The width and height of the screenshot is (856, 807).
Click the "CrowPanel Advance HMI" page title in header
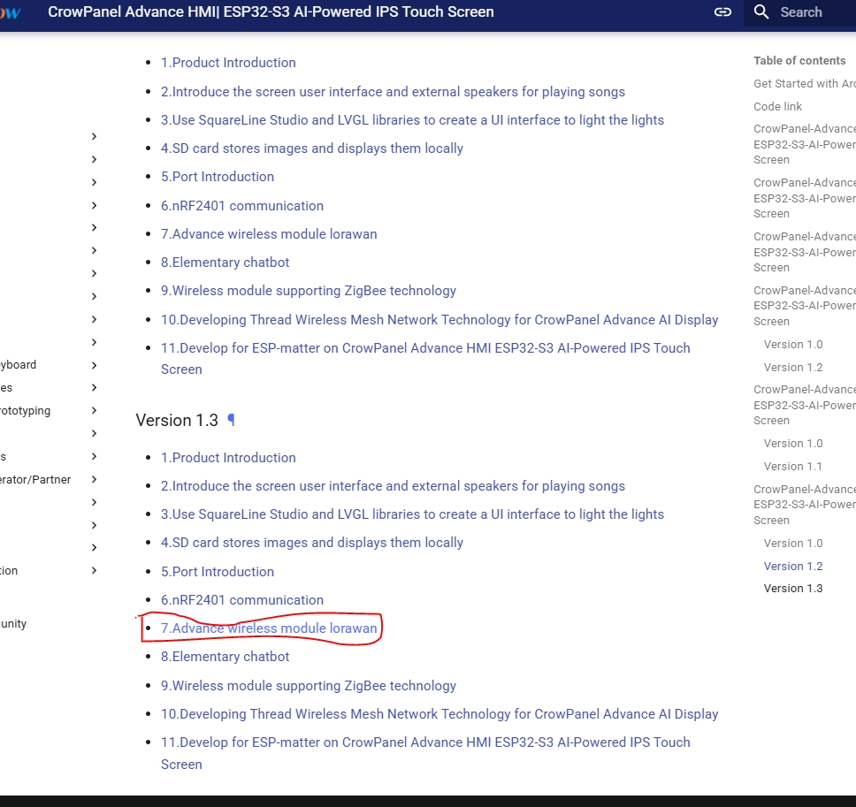click(x=271, y=12)
